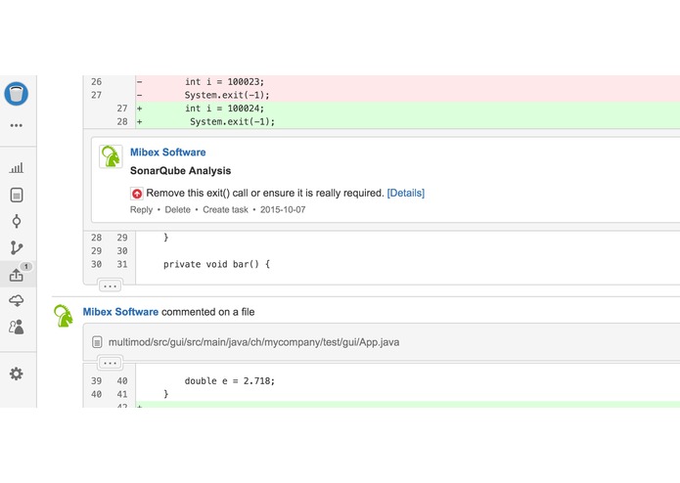Open Mibex Software link in activity line
This screenshot has height=483, width=680.
[x=120, y=312]
